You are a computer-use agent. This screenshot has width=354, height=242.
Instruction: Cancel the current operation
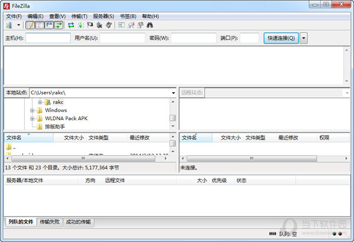tap(90, 25)
